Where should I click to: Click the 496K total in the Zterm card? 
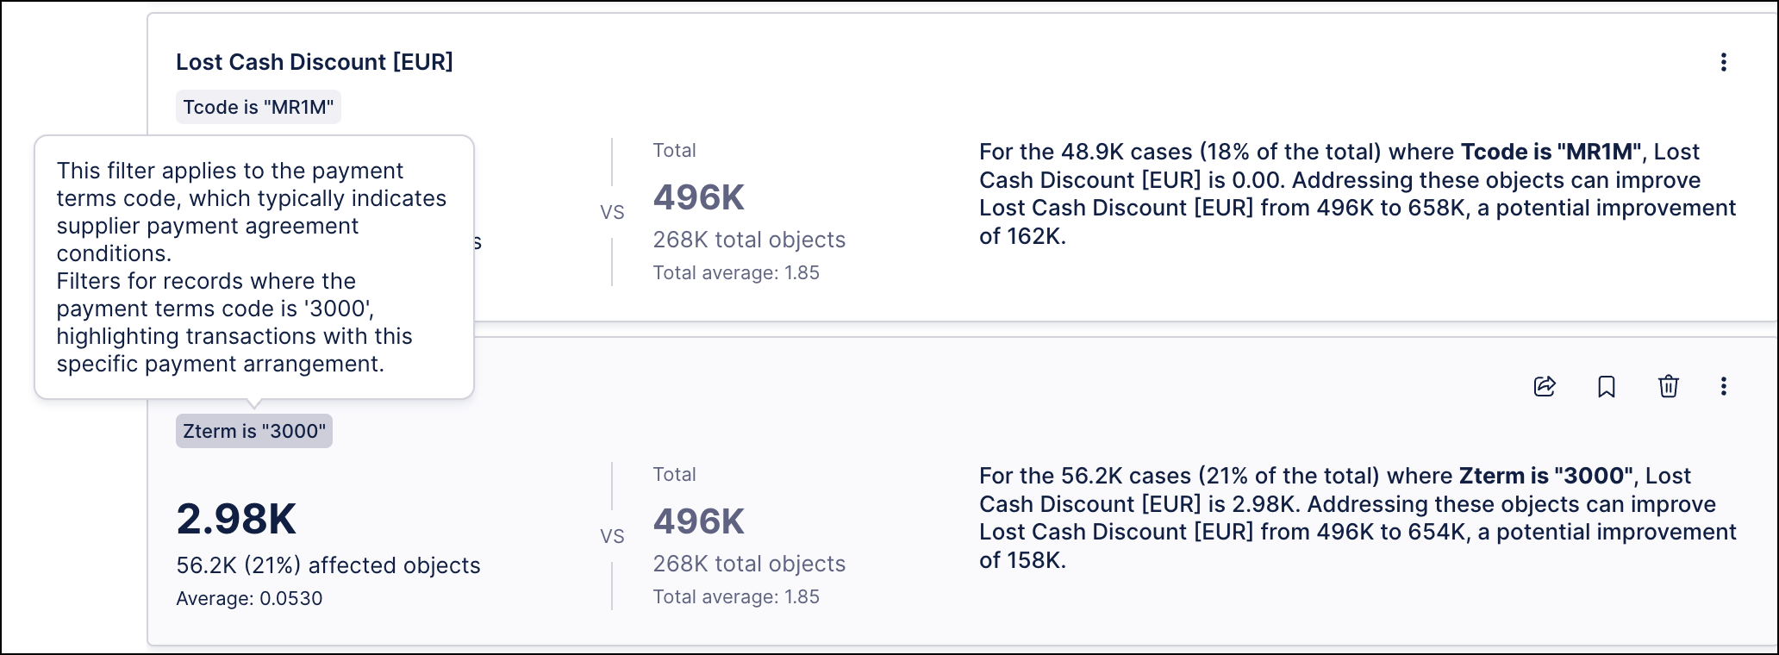pos(698,521)
